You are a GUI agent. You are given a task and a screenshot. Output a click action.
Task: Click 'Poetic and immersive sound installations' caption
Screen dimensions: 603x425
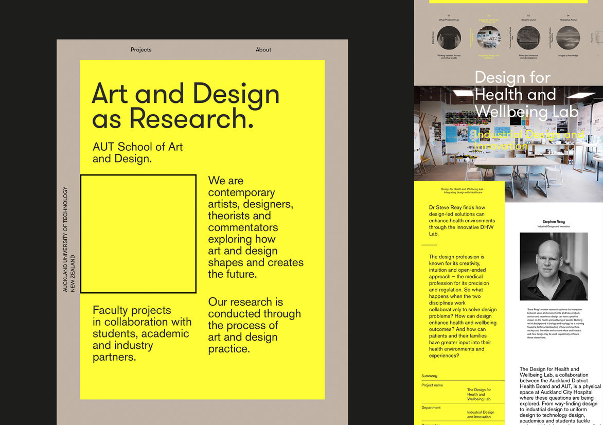pyautogui.click(x=528, y=57)
